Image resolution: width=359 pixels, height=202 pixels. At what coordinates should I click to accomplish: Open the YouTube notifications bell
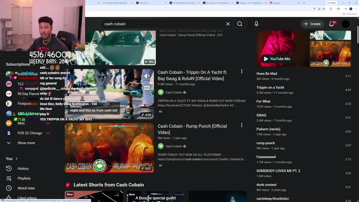click(331, 24)
